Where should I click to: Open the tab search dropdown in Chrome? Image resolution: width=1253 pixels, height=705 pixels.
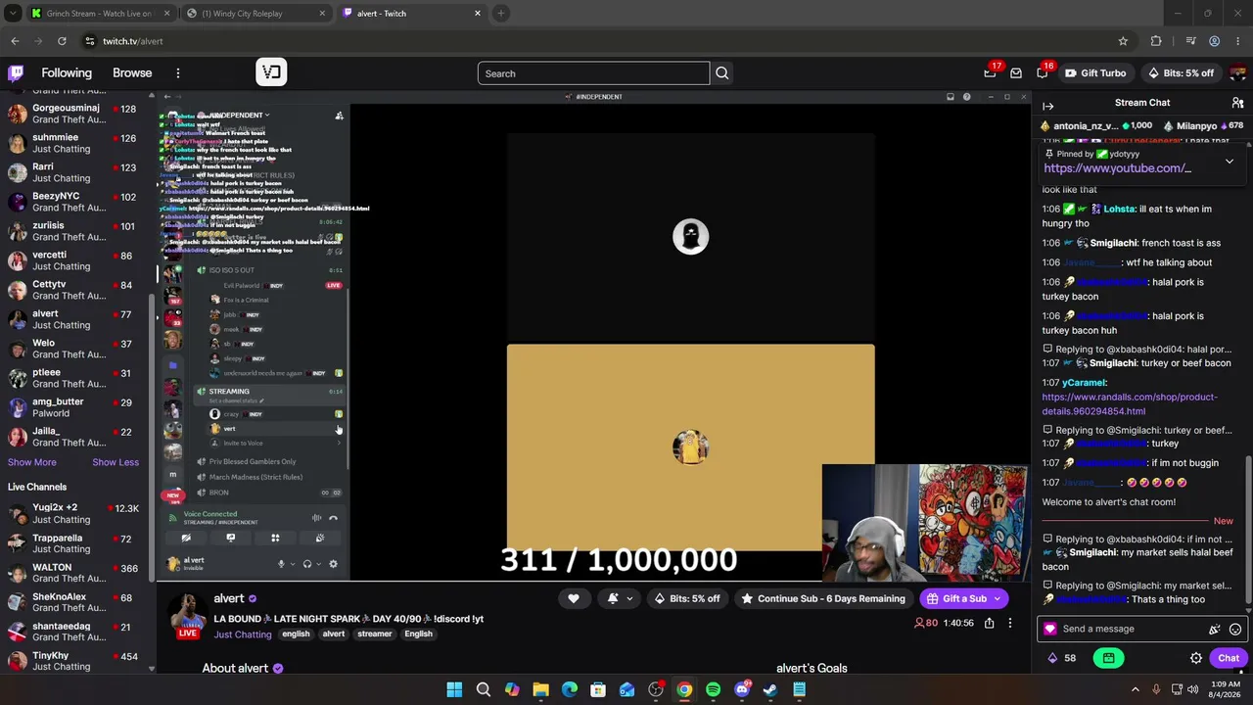tap(13, 14)
